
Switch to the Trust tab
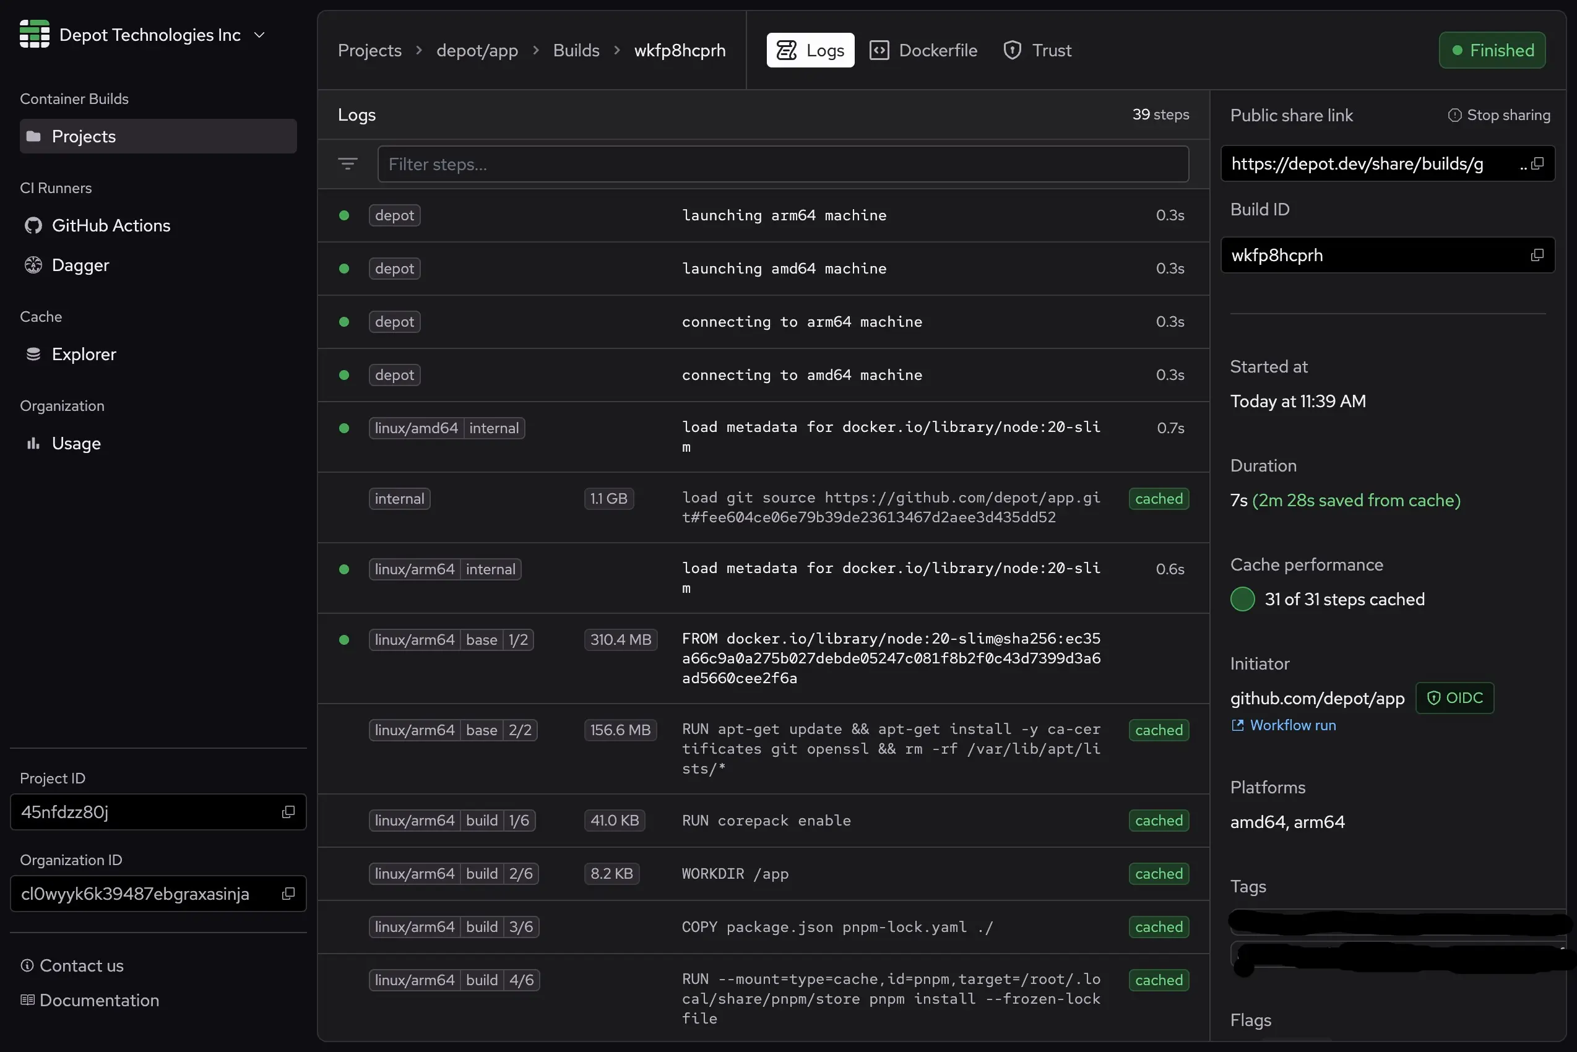[x=1037, y=50]
